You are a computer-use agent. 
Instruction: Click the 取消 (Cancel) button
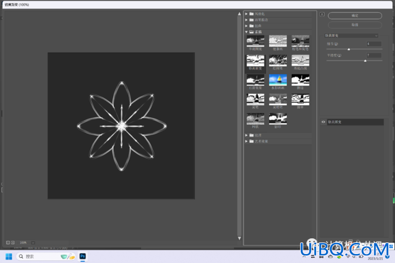(x=355, y=25)
